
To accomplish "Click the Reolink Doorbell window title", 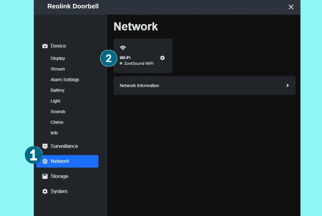I will point(73,6).
